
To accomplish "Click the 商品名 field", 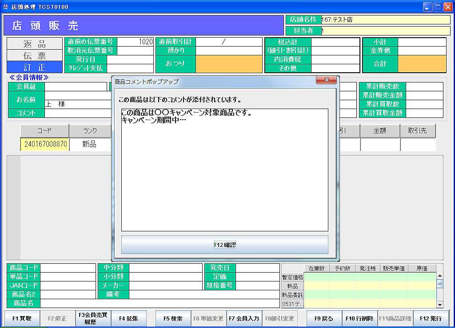I will pyautogui.click(x=160, y=303).
